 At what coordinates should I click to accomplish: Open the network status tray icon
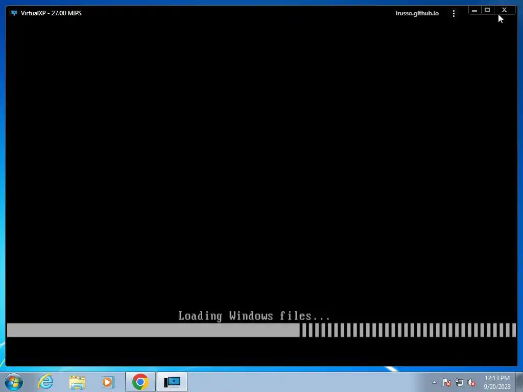[459, 382]
